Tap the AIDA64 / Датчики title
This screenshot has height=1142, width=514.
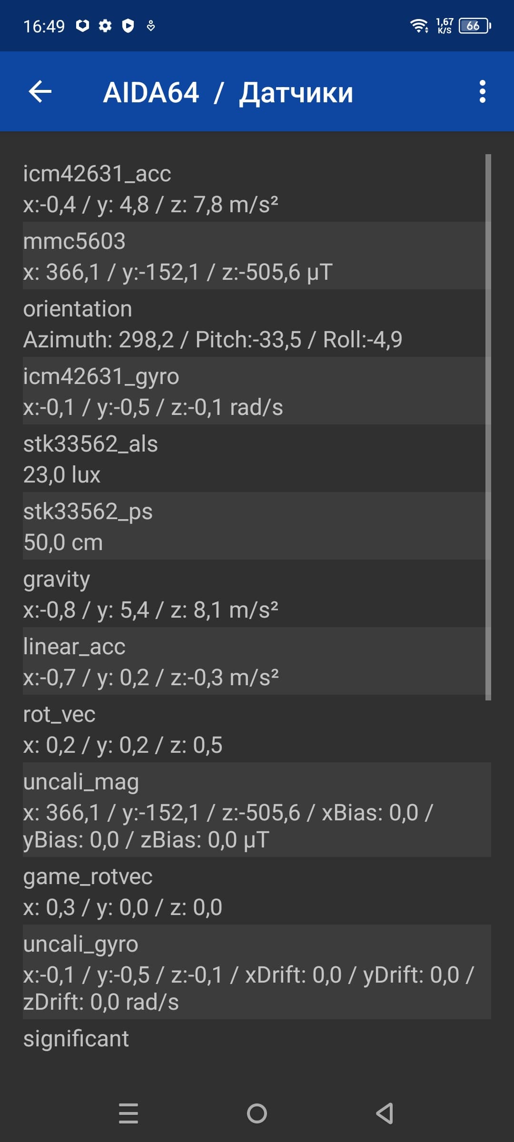coord(228,92)
